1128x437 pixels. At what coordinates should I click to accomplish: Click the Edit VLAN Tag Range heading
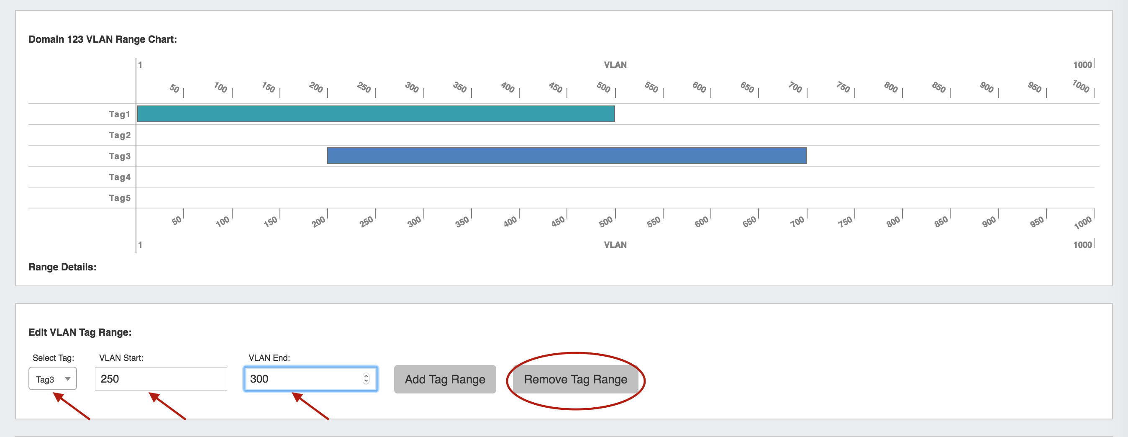[x=79, y=332]
